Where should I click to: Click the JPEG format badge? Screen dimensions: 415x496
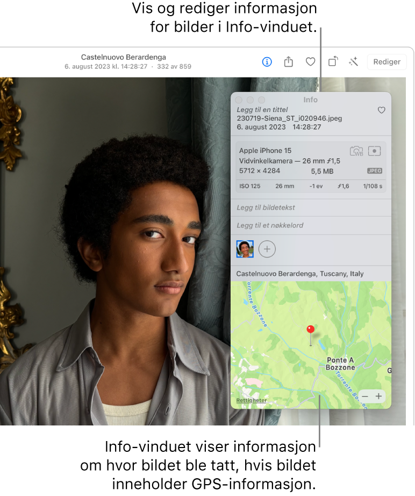375,171
